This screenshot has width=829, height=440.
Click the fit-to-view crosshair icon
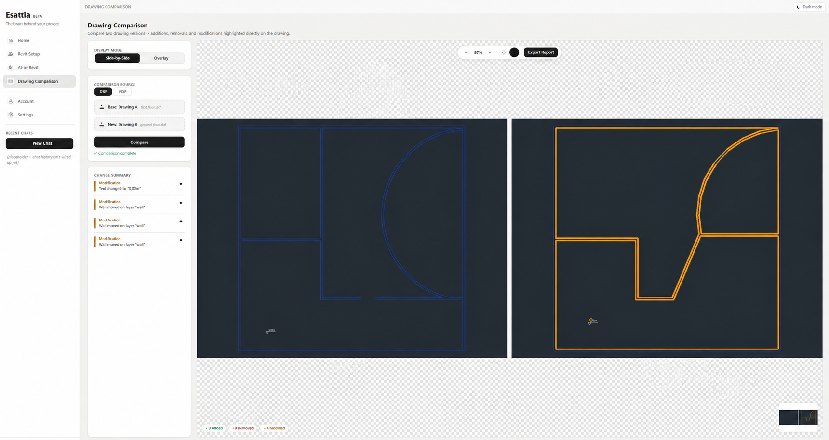pos(504,52)
